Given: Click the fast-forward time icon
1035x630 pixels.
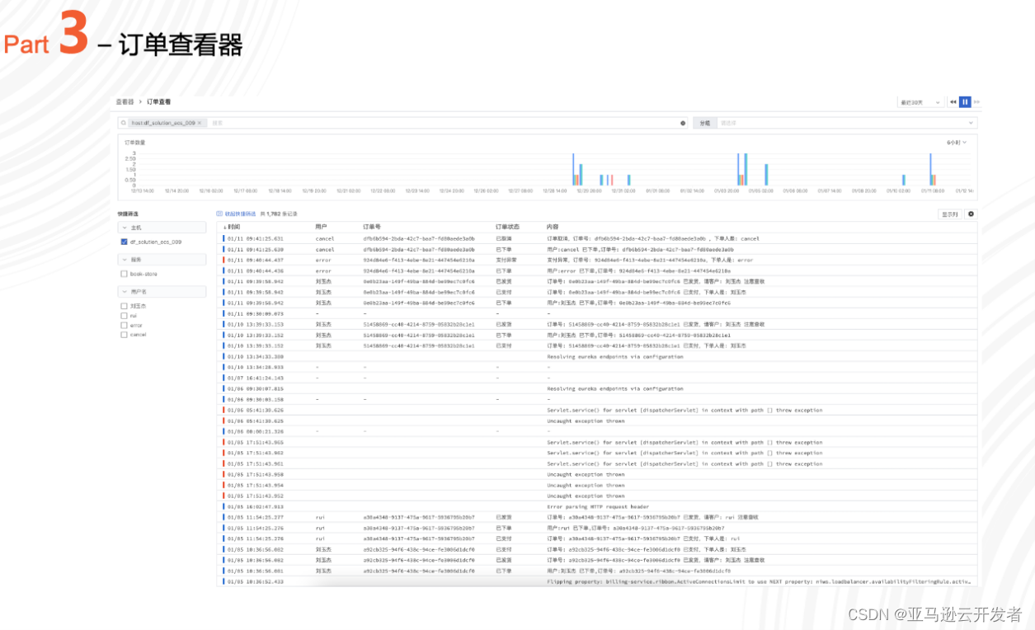Looking at the screenshot, I should coord(976,102).
